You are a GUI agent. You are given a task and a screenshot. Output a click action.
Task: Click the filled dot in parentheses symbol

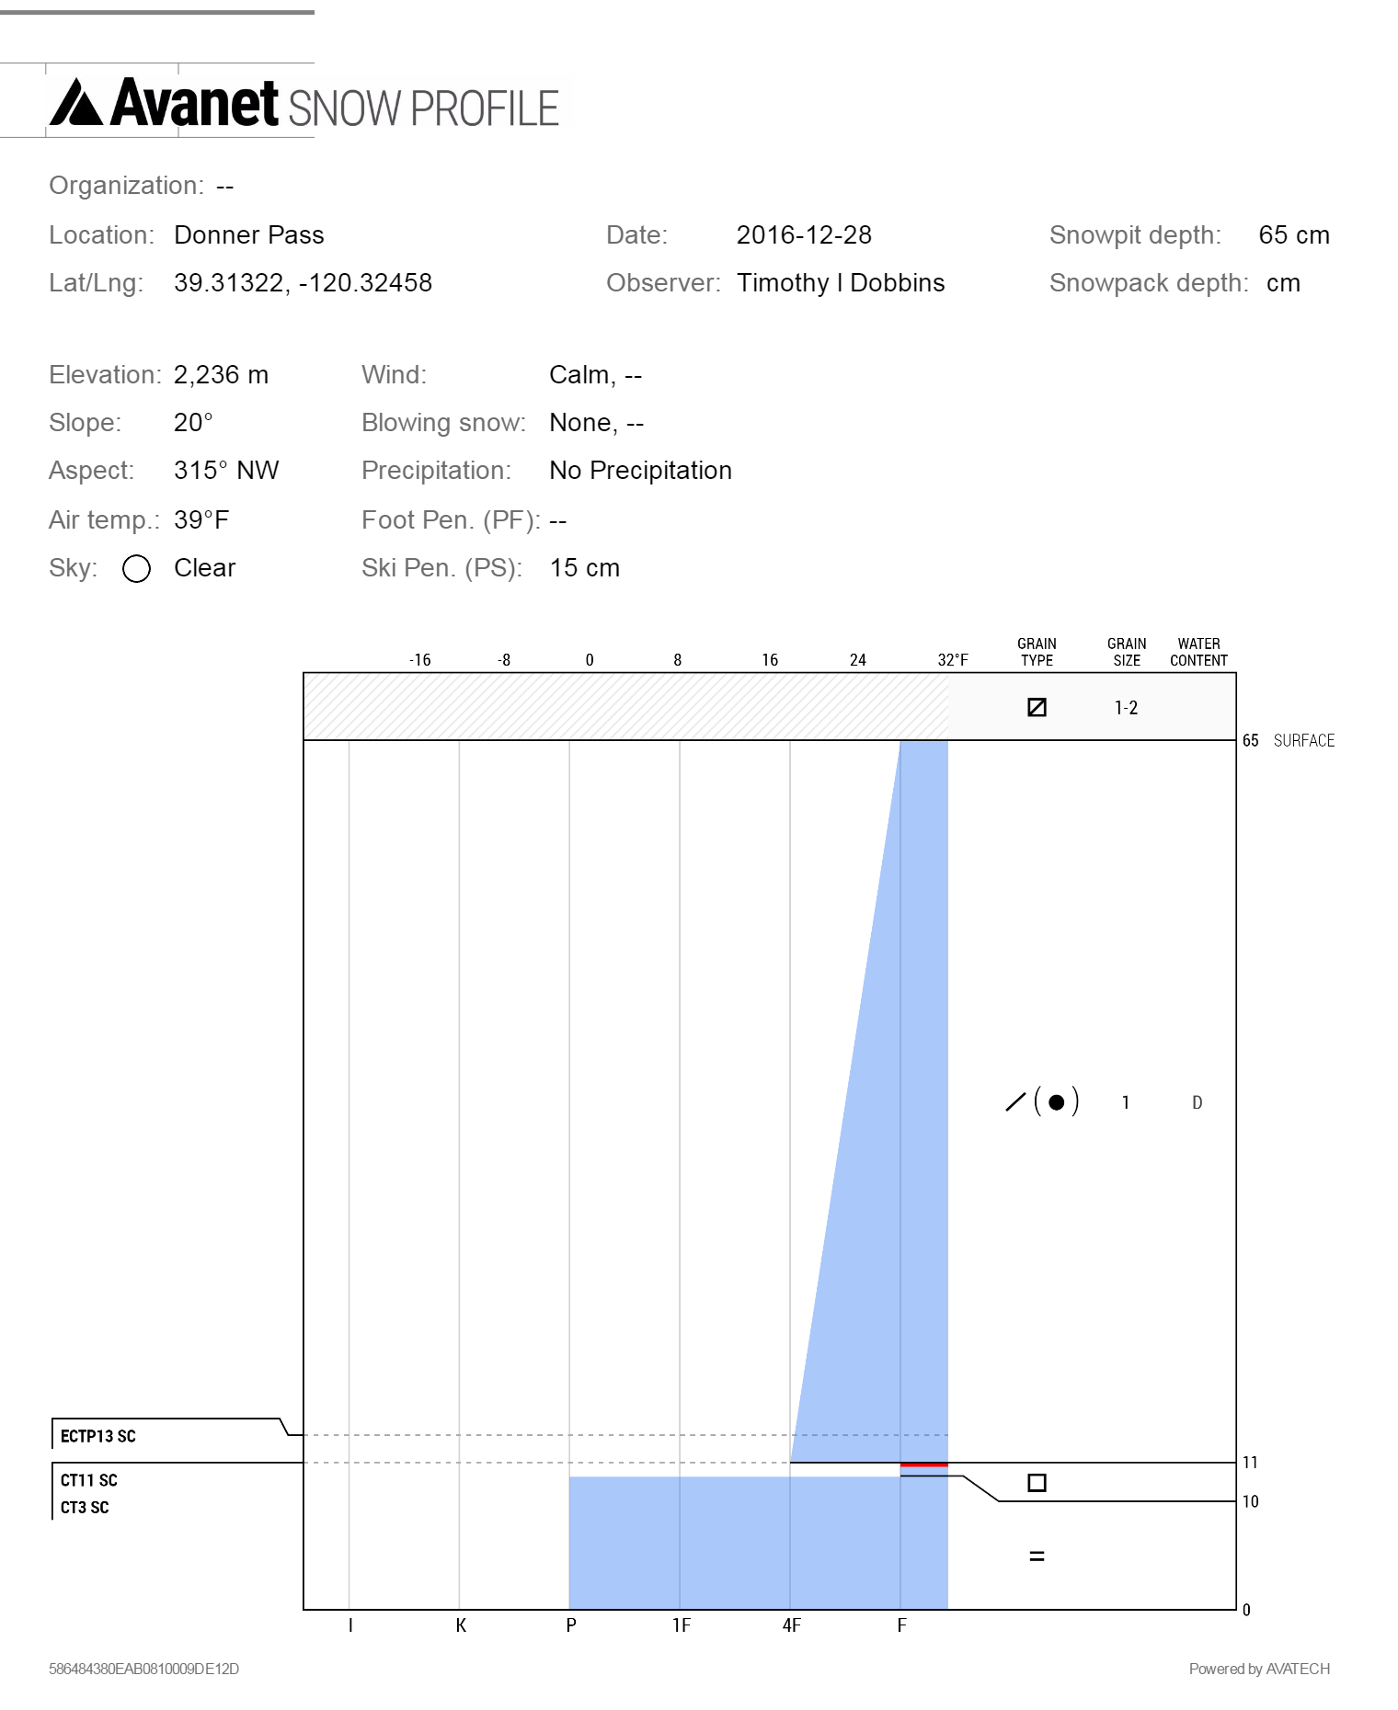pyautogui.click(x=1056, y=1101)
